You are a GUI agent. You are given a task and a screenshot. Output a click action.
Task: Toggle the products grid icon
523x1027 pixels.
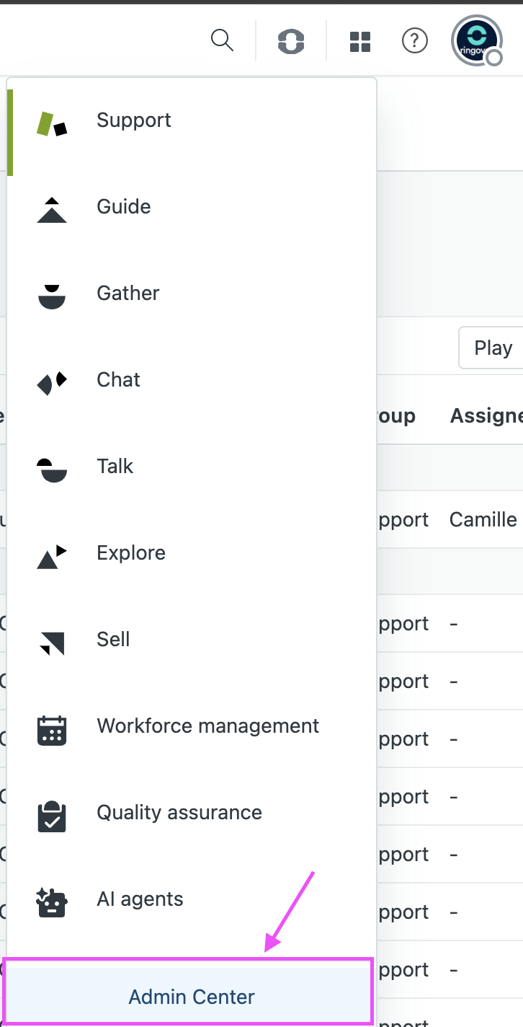pyautogui.click(x=359, y=42)
